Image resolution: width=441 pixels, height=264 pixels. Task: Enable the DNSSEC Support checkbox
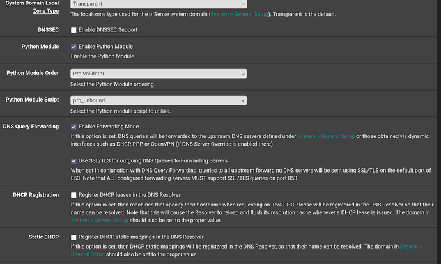pyautogui.click(x=74, y=30)
